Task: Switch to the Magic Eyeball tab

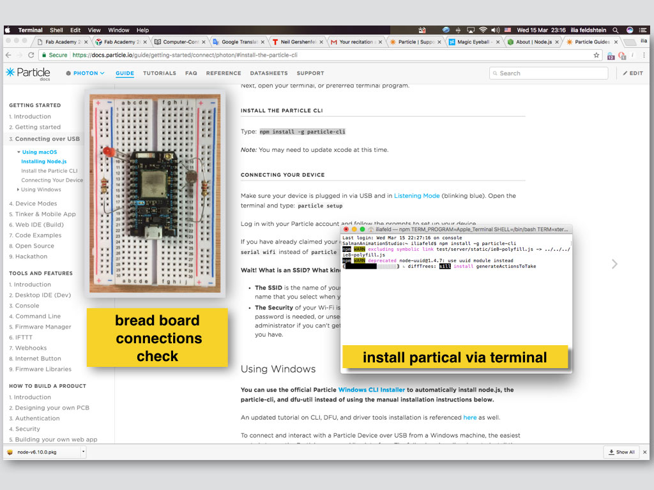Action: click(475, 41)
